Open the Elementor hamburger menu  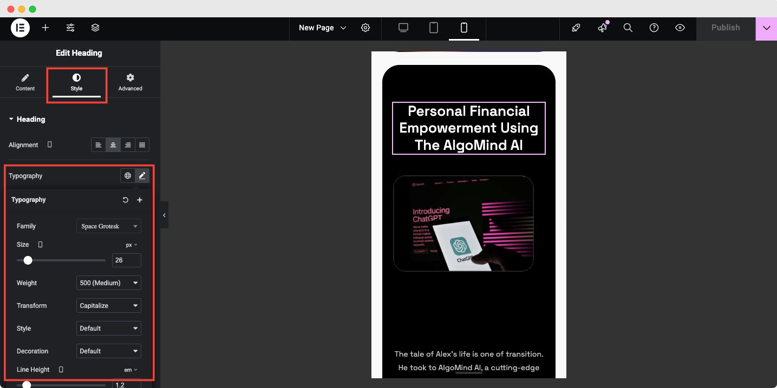point(19,28)
